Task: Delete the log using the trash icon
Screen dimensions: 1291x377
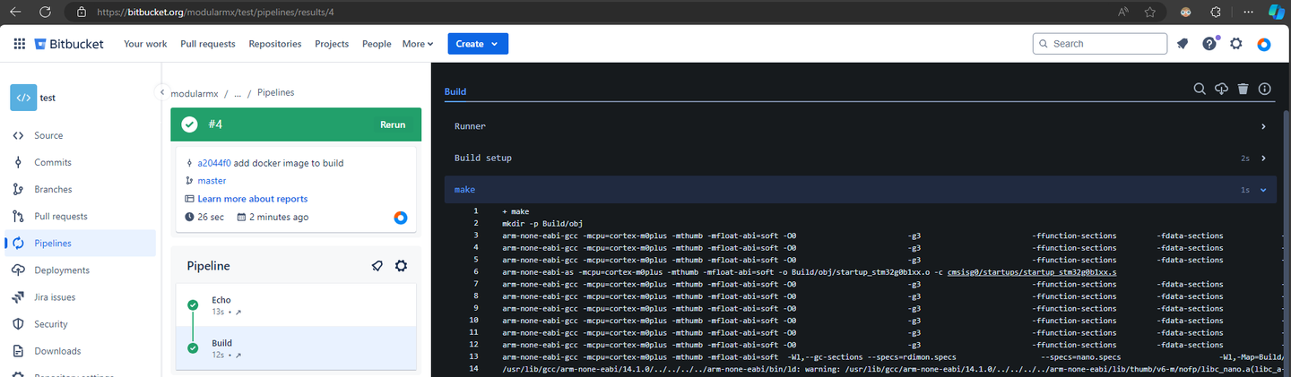Action: click(1243, 89)
